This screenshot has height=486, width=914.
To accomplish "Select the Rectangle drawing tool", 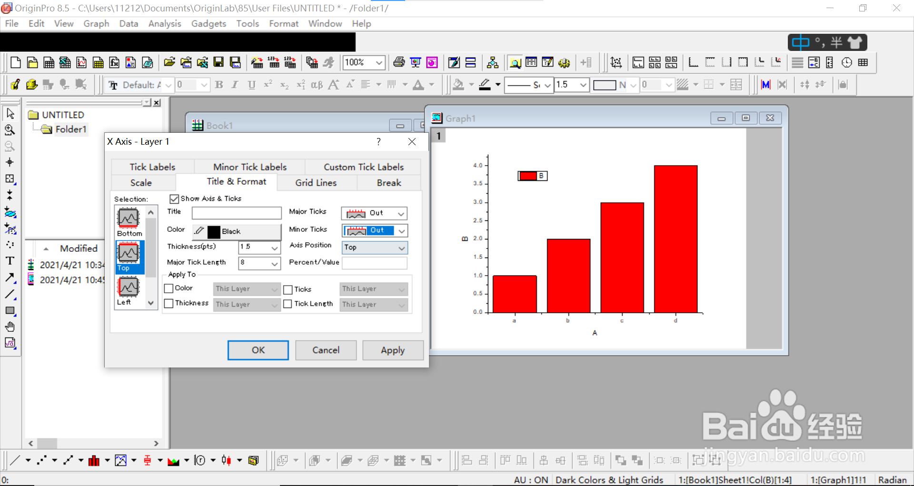I will (x=10, y=310).
